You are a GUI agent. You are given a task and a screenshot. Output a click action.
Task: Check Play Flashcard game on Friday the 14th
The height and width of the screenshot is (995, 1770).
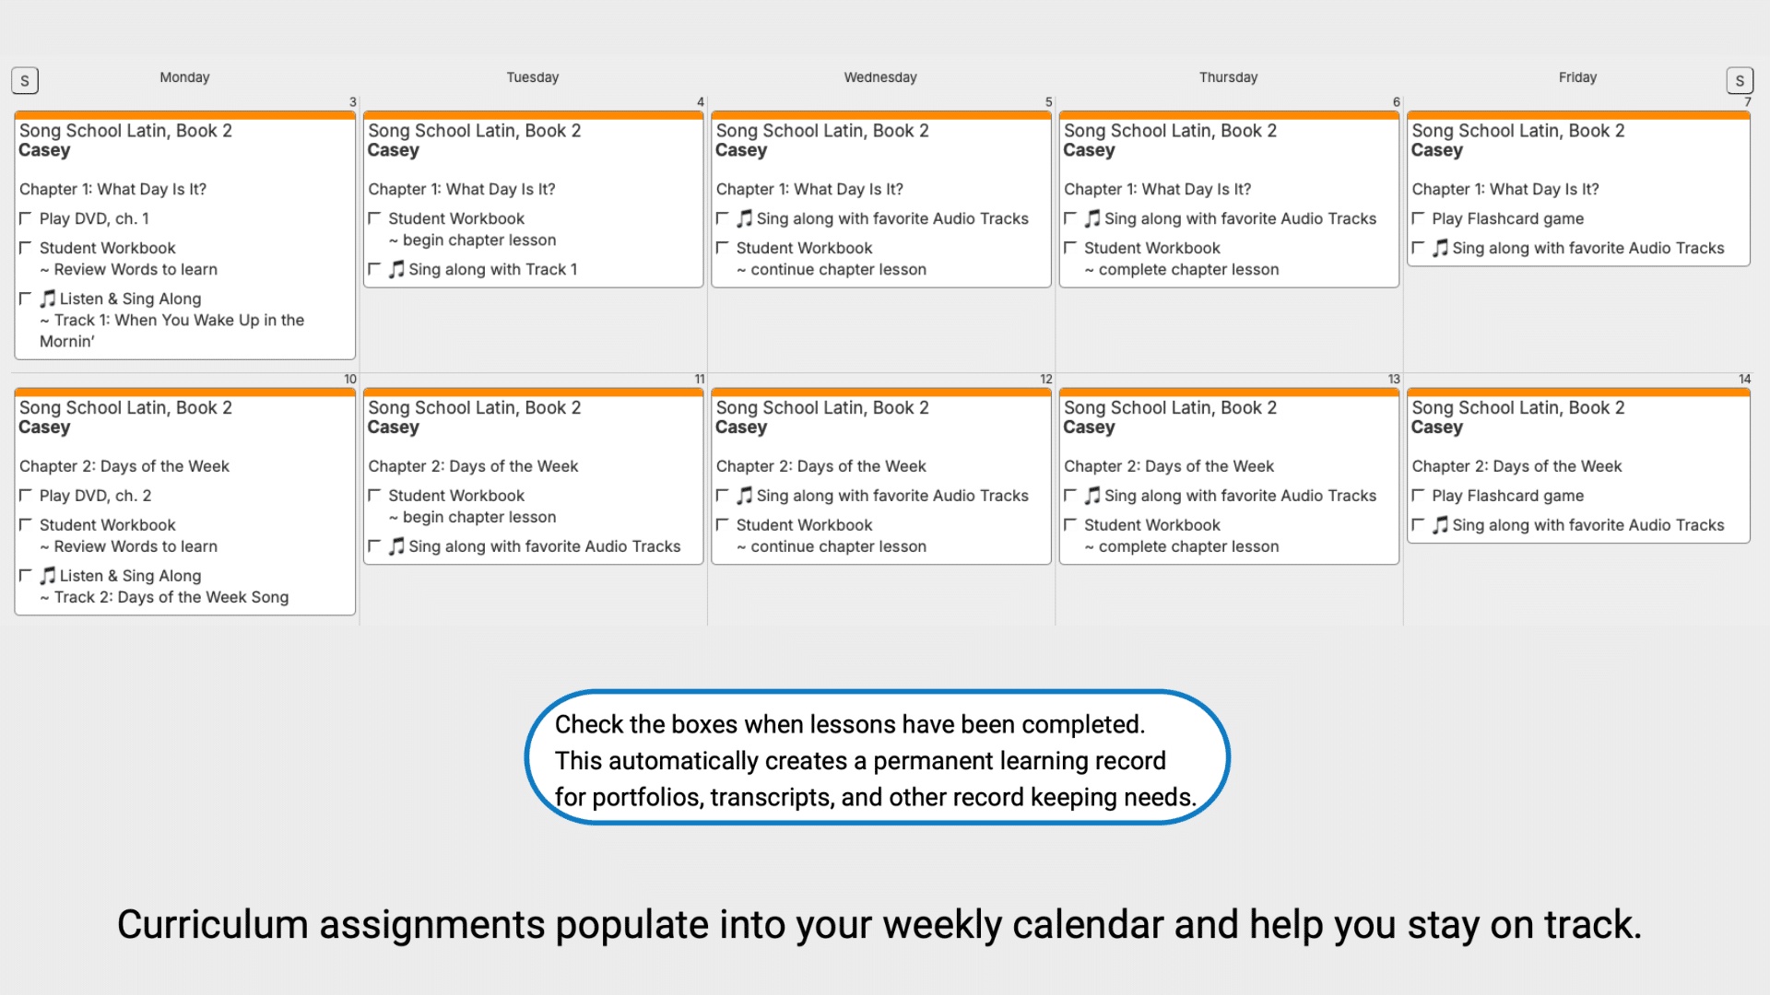(x=1418, y=496)
